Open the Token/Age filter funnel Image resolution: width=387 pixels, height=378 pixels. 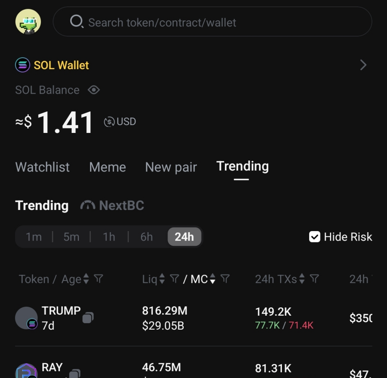[98, 279]
